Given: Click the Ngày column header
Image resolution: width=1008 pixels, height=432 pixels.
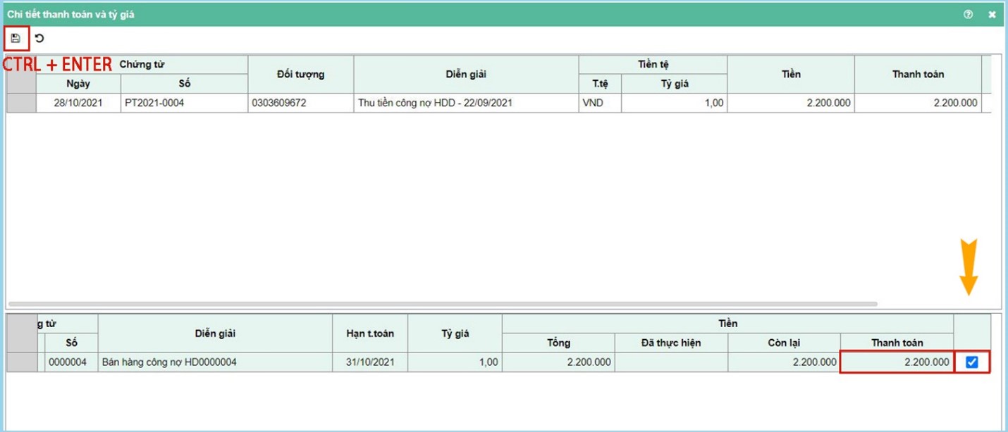Looking at the screenshot, I should [x=78, y=84].
